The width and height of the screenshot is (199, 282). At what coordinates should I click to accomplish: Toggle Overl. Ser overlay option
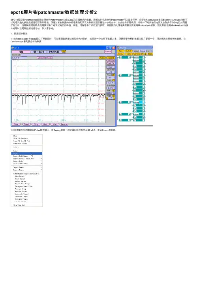click(x=111, y=63)
